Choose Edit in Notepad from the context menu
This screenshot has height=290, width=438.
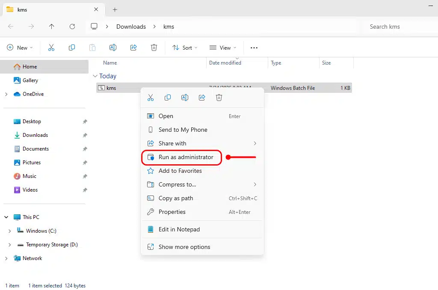click(179, 230)
